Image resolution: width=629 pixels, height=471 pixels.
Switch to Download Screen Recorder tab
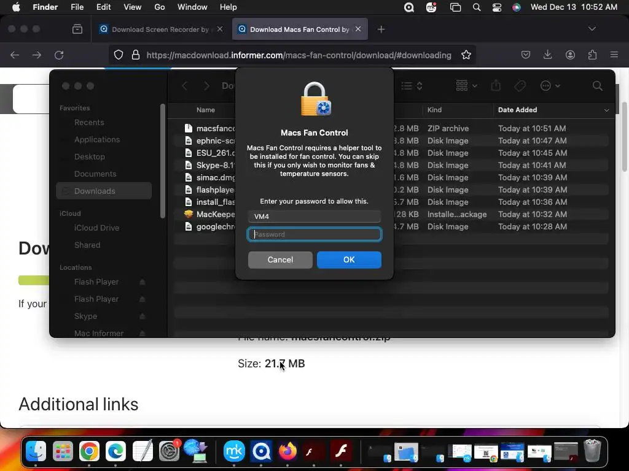160,29
